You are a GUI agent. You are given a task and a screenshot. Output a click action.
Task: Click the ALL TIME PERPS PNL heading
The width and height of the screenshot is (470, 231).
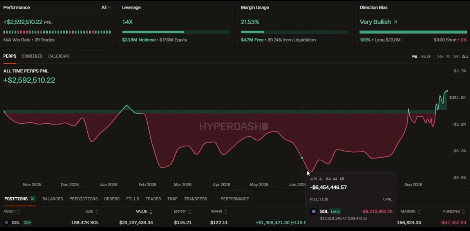coord(26,71)
